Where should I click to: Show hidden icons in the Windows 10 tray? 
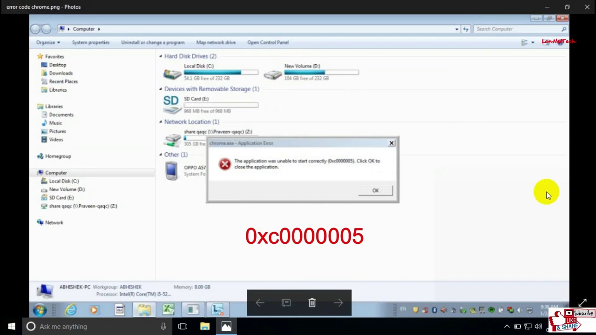[507, 327]
